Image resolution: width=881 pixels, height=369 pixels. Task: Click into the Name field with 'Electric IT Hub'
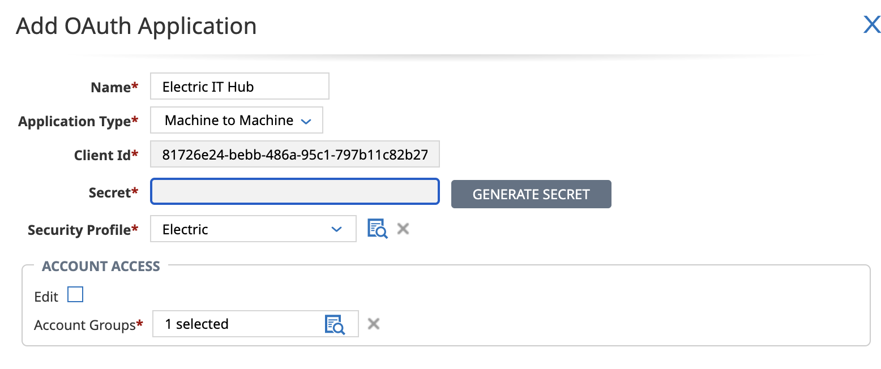click(x=239, y=87)
